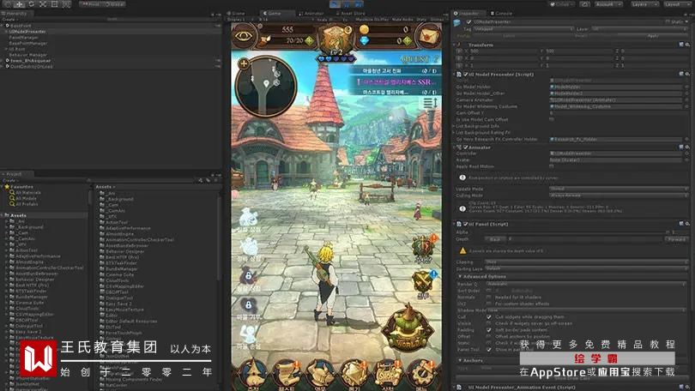The height and width of the screenshot is (391, 695).
Task: Tap the eye icon in game view
Action: [244, 36]
